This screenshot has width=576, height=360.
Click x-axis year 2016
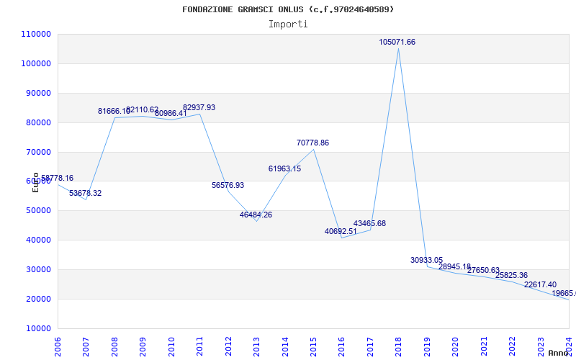(341, 346)
